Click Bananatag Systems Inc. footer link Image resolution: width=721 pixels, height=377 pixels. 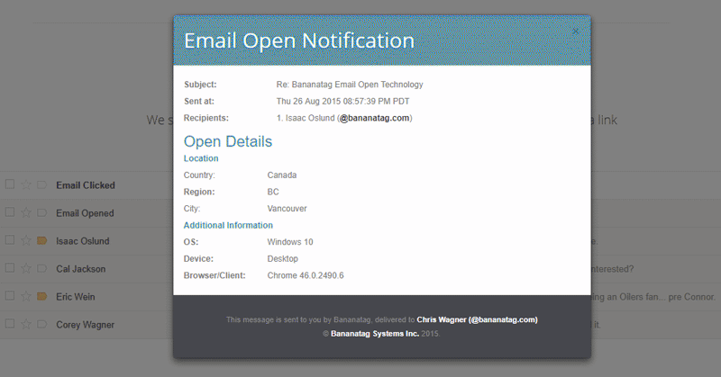click(375, 334)
